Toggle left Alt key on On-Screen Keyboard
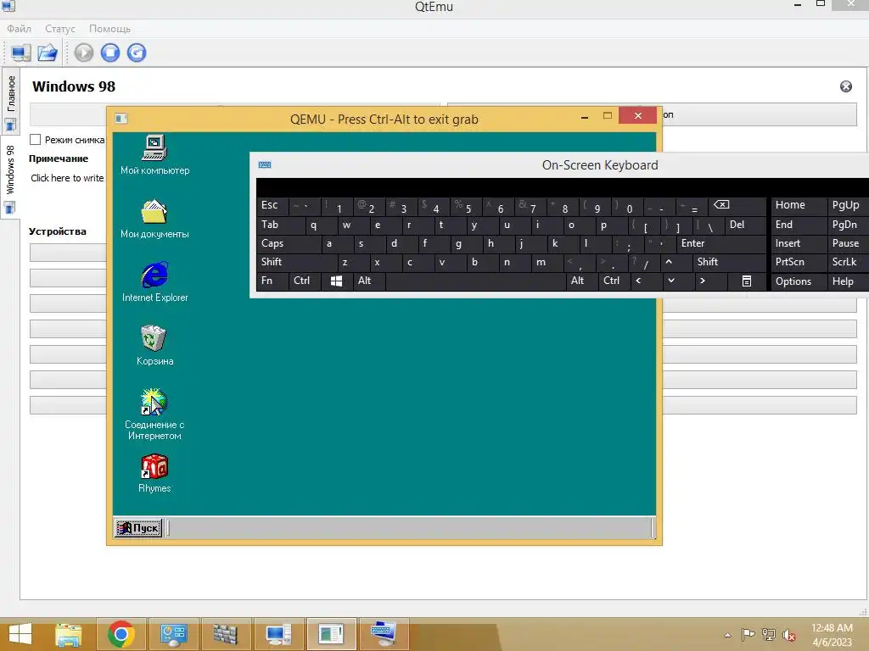The height and width of the screenshot is (651, 869). pyautogui.click(x=369, y=281)
